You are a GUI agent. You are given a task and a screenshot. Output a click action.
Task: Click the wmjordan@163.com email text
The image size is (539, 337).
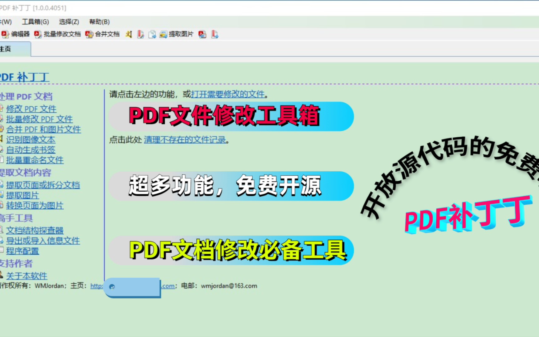(x=229, y=286)
